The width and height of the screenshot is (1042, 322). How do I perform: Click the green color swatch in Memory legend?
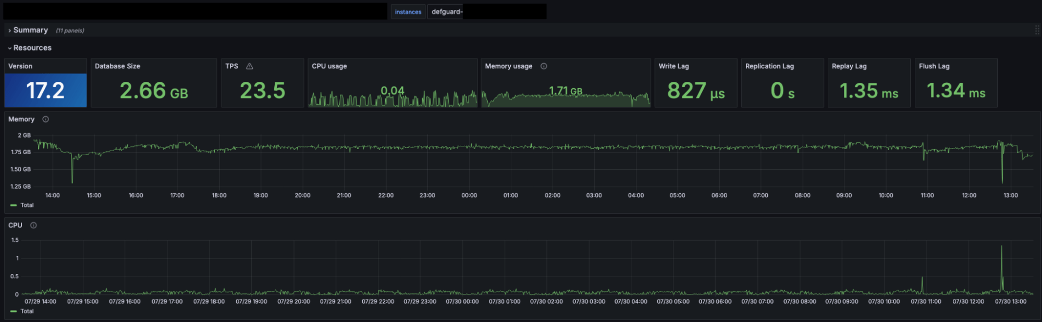click(x=14, y=205)
